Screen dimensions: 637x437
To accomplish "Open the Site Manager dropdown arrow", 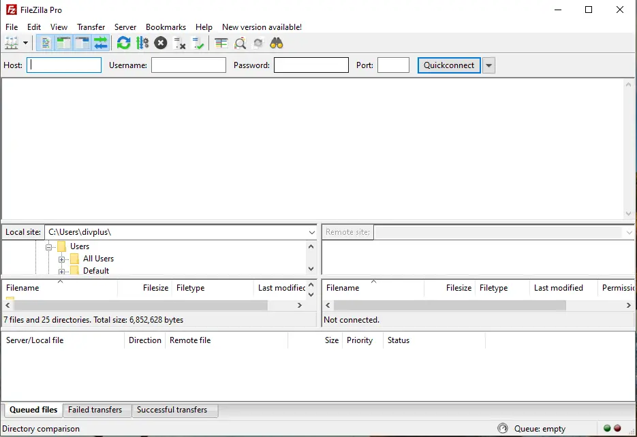I will click(x=25, y=43).
